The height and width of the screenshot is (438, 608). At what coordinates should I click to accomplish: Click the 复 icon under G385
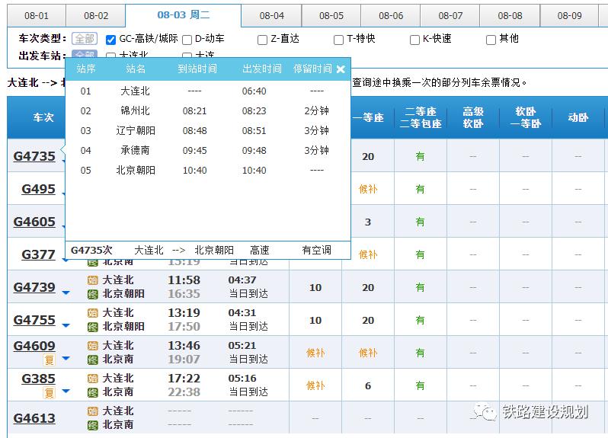coord(49,393)
